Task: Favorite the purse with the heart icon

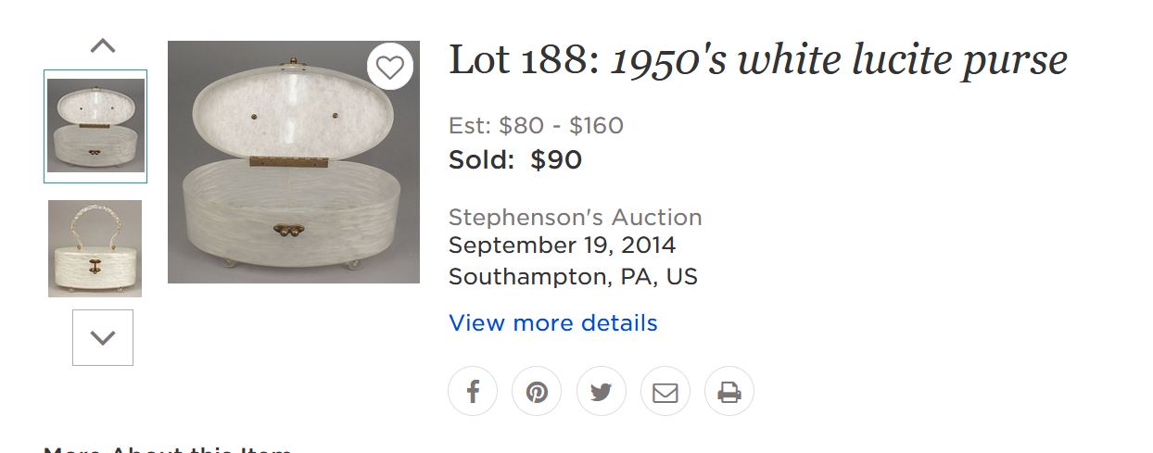Action: 390,67
